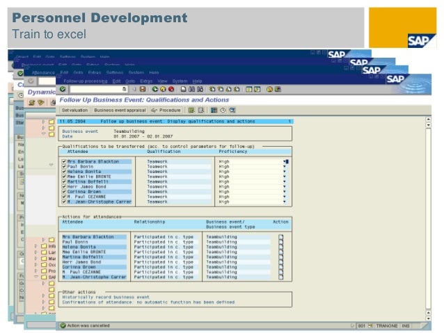Uncheck Mme Emilie BRONTE qualification checkbox
Viewport: 444px width, 333px height.
coord(64,177)
